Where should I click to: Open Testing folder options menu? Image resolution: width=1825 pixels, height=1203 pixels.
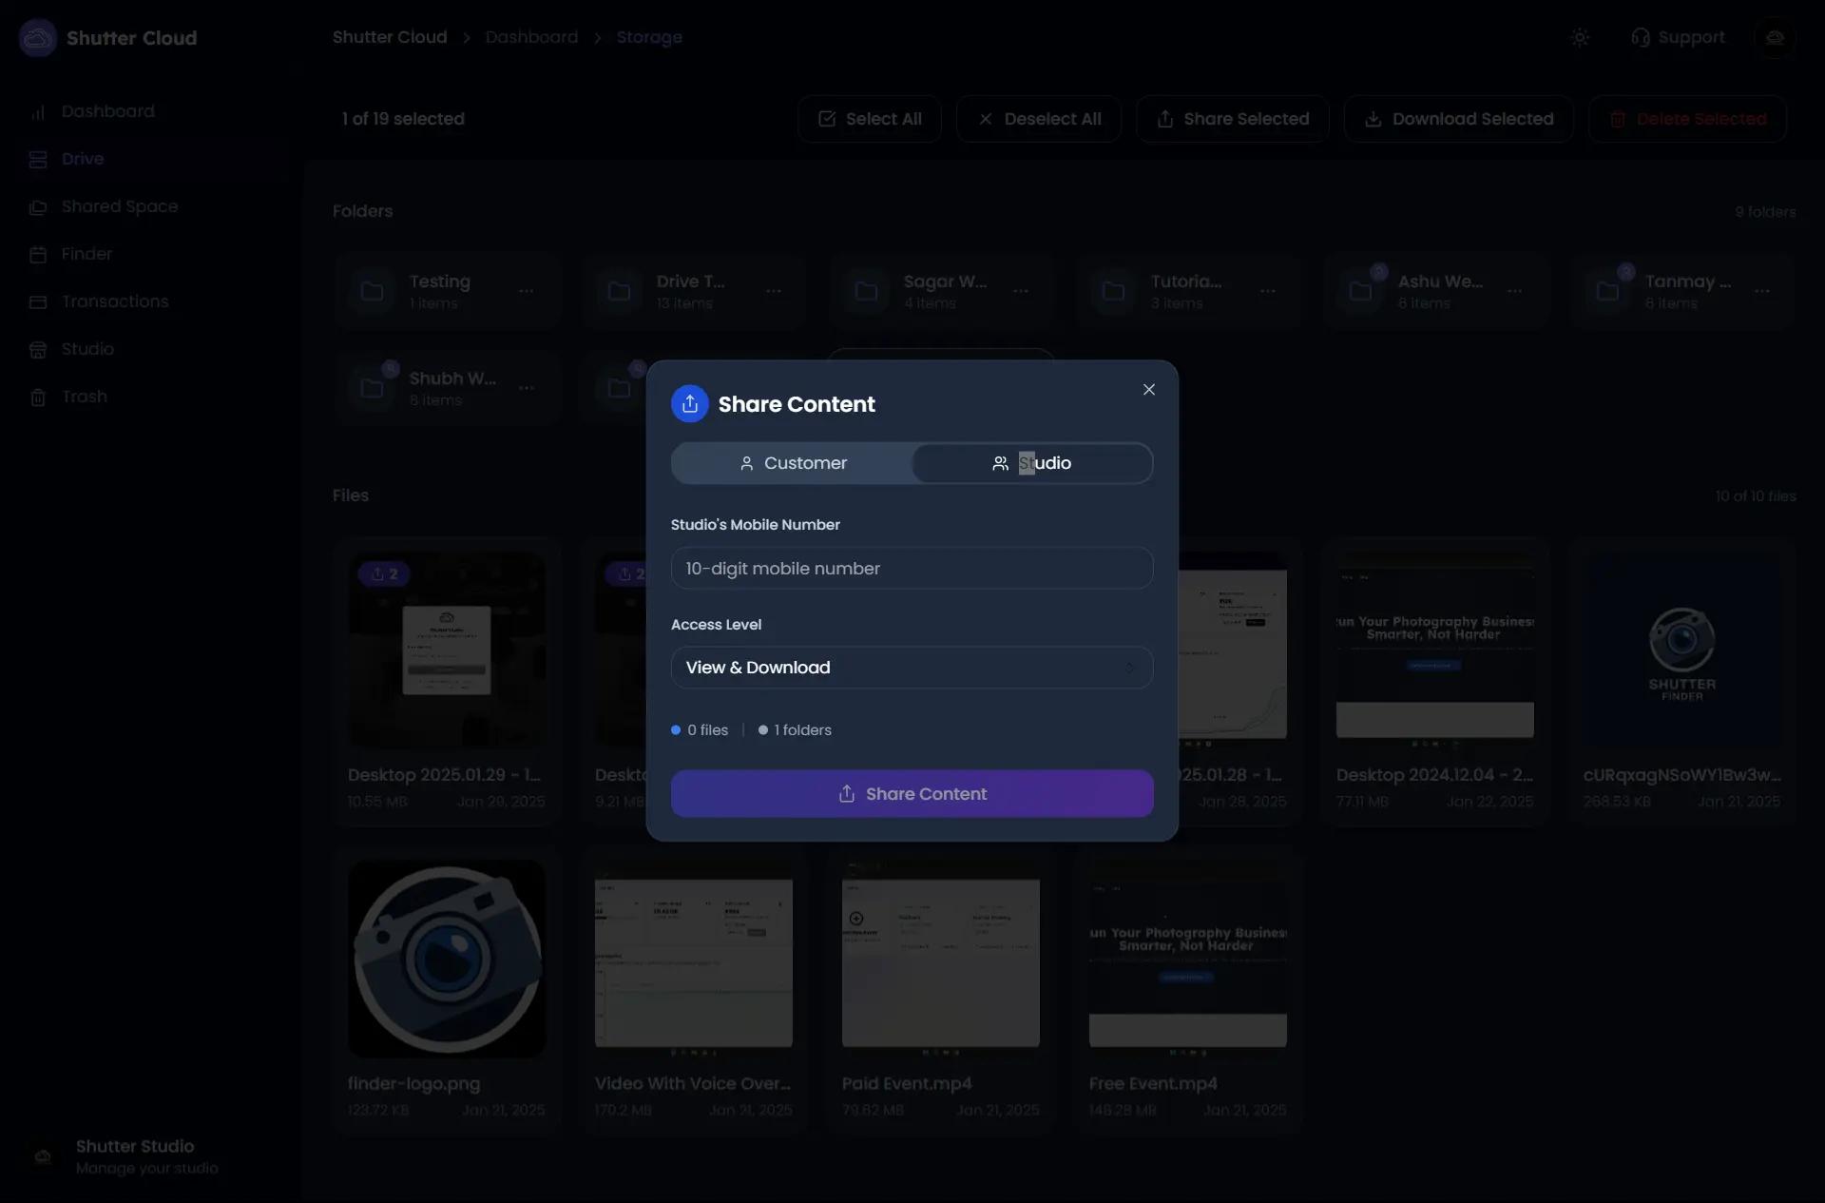526,291
